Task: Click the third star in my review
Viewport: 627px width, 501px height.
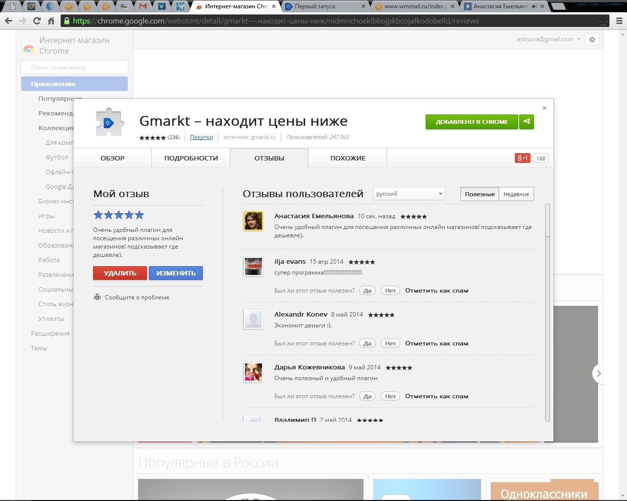Action: coord(119,215)
